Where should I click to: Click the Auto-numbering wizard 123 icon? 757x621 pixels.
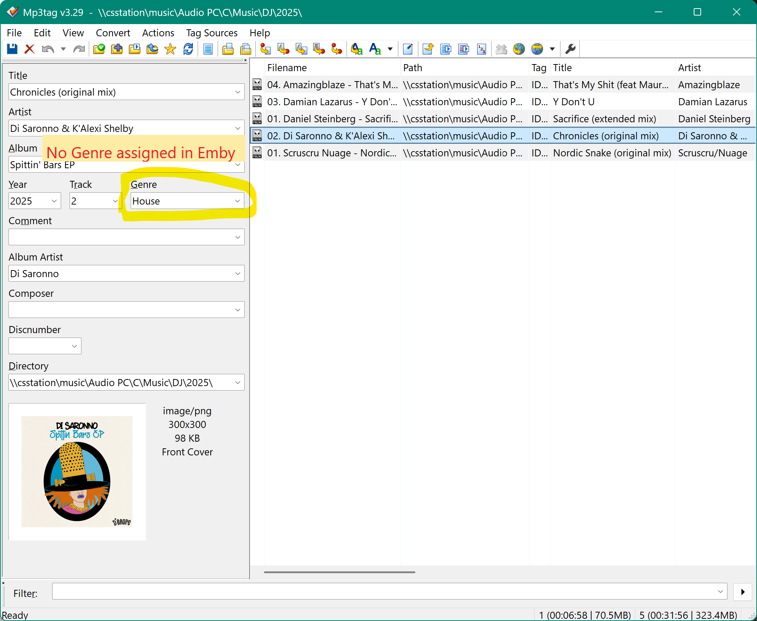pyautogui.click(x=481, y=49)
